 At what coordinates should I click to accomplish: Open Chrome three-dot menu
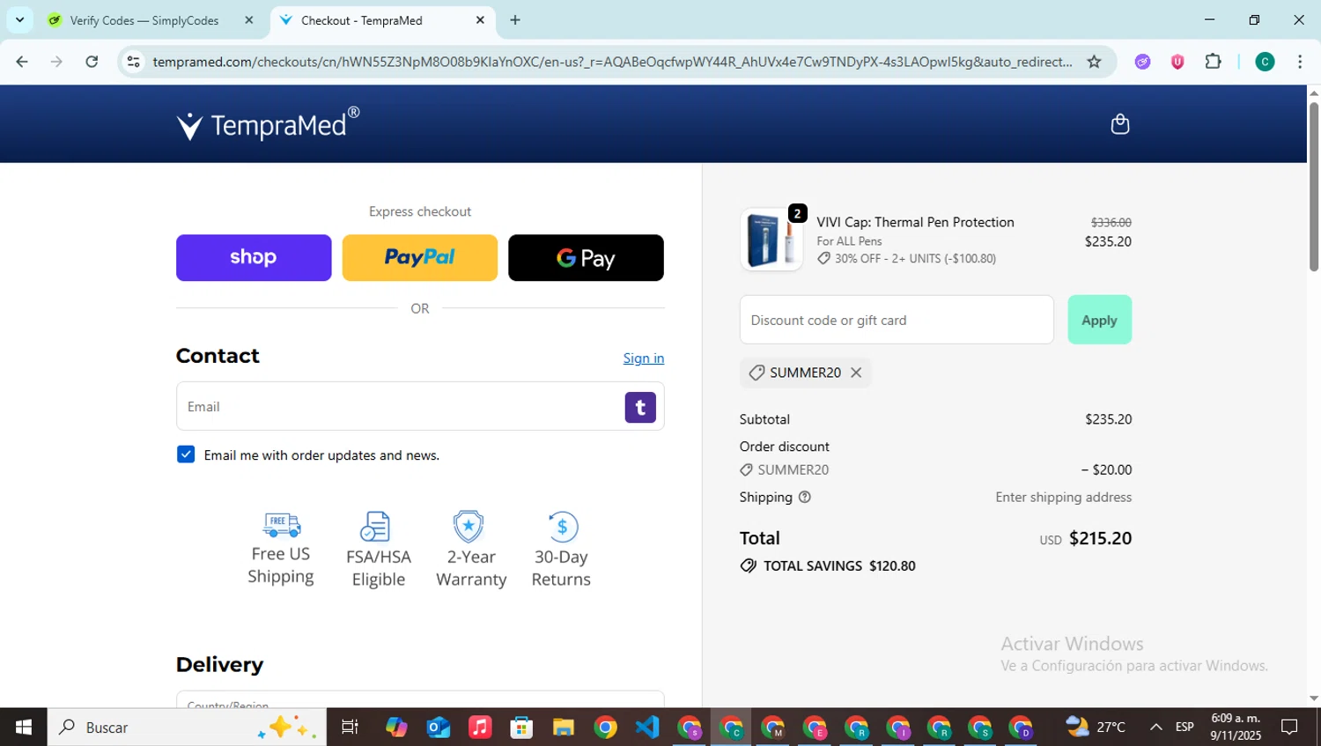(x=1300, y=62)
